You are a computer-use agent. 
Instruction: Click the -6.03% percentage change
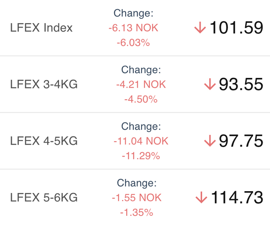pos(133,43)
